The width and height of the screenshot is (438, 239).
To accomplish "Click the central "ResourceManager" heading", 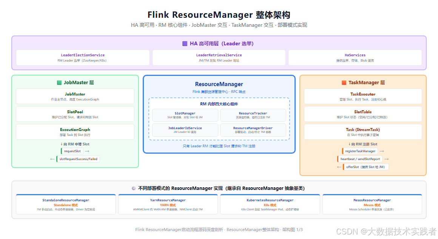I will tap(219, 84).
